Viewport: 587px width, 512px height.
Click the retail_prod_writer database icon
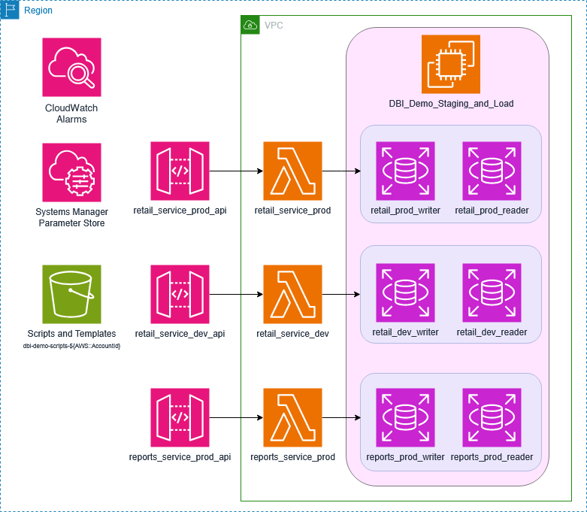tap(405, 171)
